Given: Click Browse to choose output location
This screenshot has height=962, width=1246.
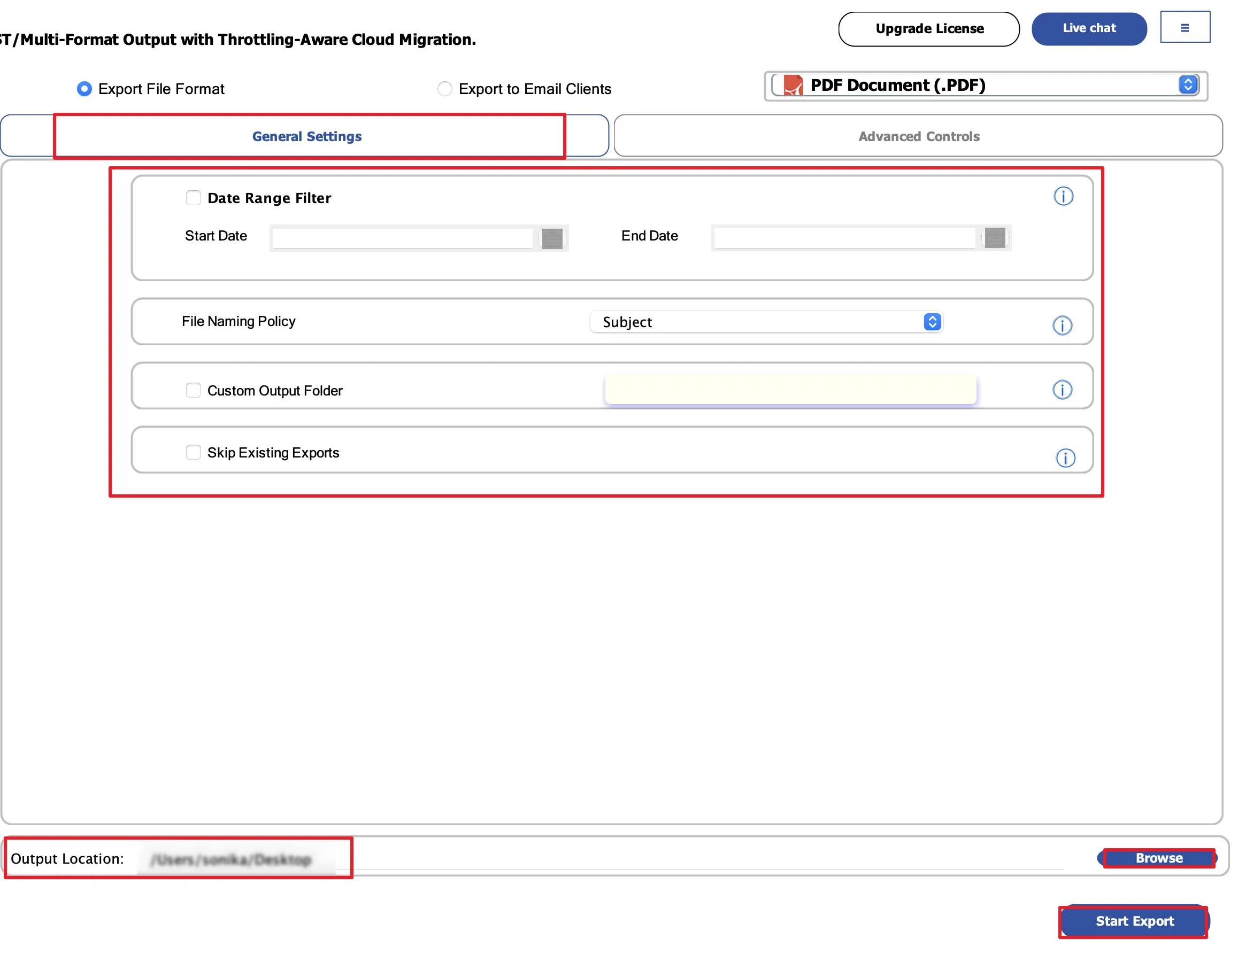Looking at the screenshot, I should point(1158,858).
